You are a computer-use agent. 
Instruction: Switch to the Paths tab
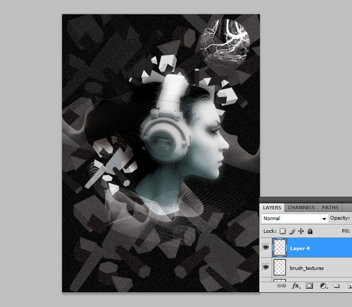(x=330, y=208)
